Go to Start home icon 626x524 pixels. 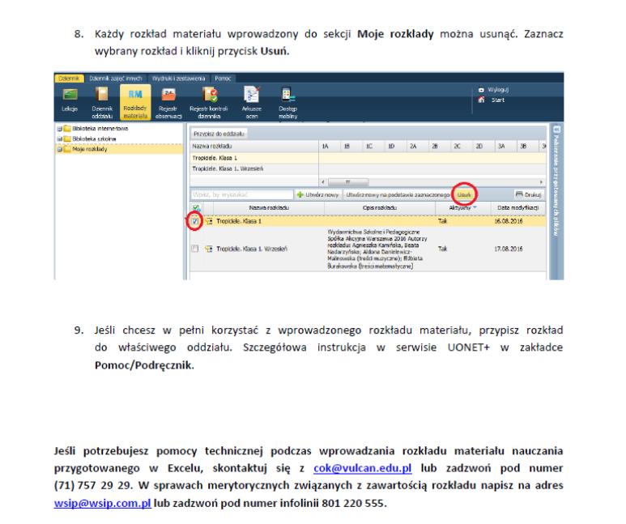coord(482,100)
